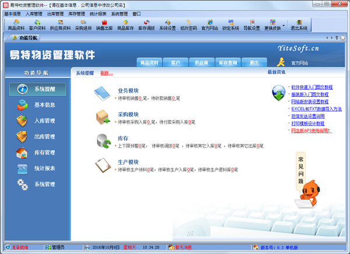
Task: Open the 入库管理 menu
Action: coord(34,14)
